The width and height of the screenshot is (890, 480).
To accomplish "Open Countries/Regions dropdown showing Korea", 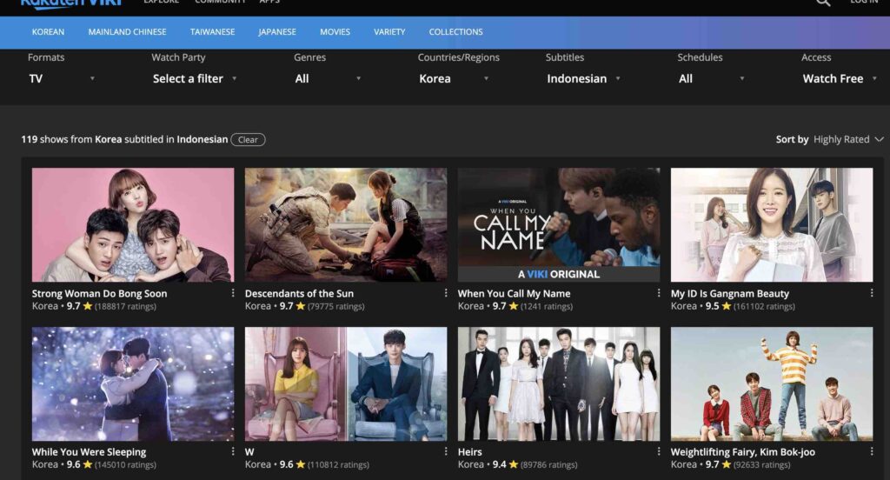I will [x=454, y=78].
